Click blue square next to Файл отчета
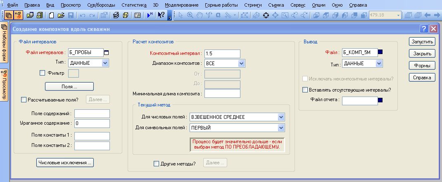442x182 pixels. pos(380,100)
